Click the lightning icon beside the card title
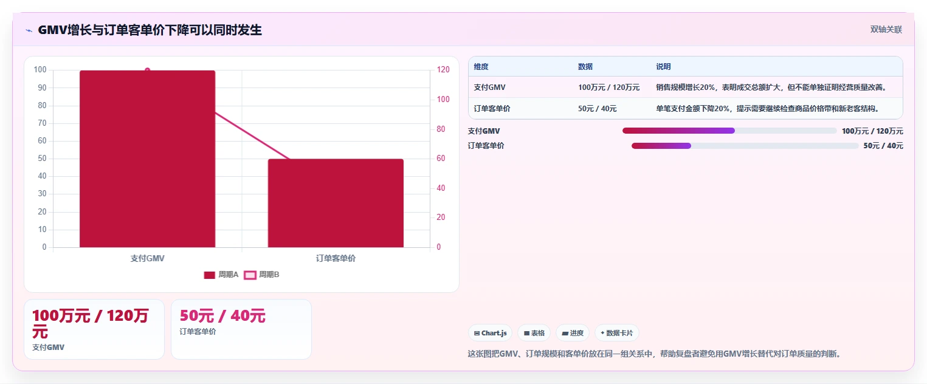The image size is (927, 384). 29,30
